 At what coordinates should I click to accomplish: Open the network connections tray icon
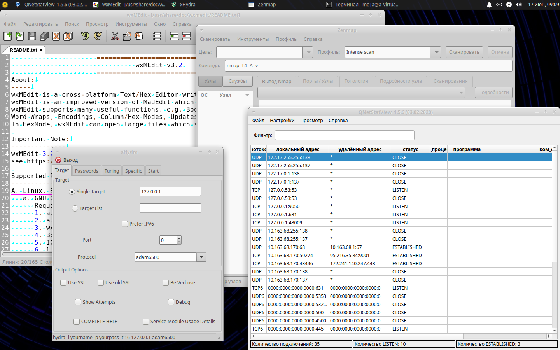[x=499, y=5]
